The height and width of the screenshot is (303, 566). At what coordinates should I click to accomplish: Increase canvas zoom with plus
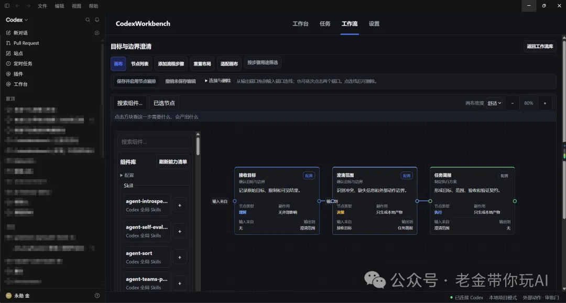point(545,103)
